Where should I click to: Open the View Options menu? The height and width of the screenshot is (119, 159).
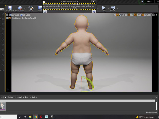(151, 113)
